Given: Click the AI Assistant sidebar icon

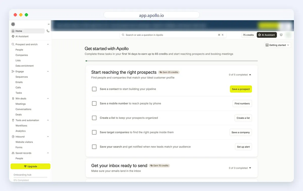Looking at the screenshot, I should (13, 36).
